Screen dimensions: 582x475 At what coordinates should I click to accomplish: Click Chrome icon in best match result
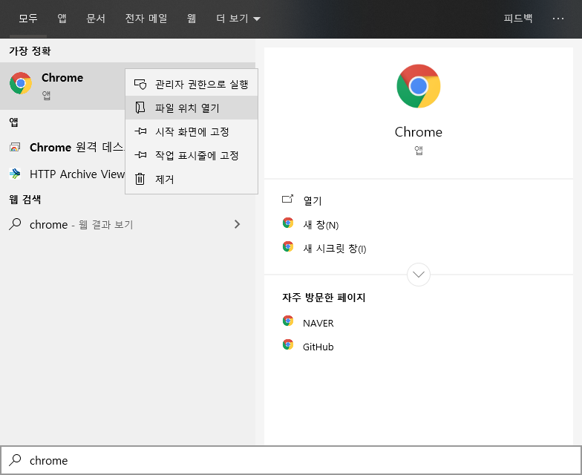click(21, 83)
